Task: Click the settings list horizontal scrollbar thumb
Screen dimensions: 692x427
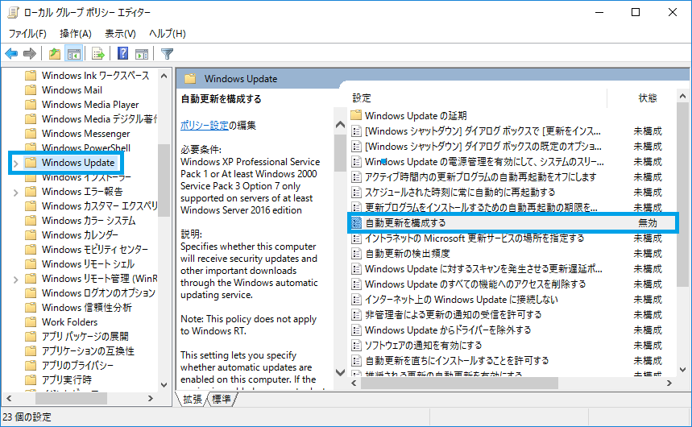Action: (459, 383)
